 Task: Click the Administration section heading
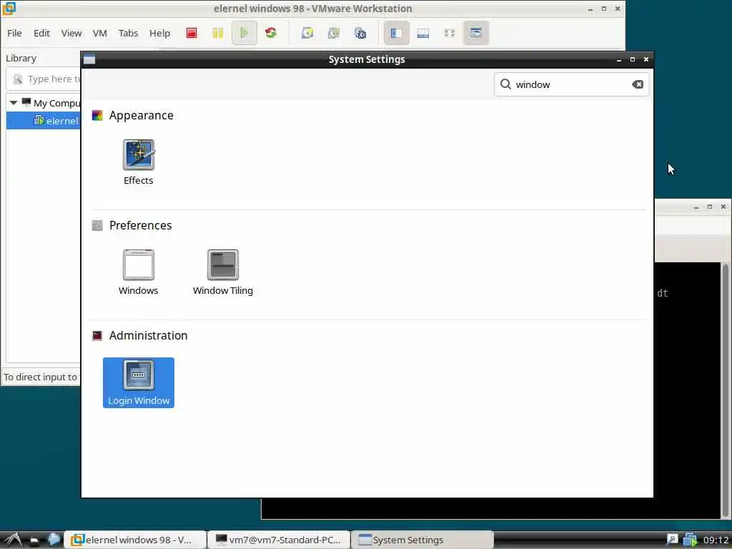click(148, 336)
